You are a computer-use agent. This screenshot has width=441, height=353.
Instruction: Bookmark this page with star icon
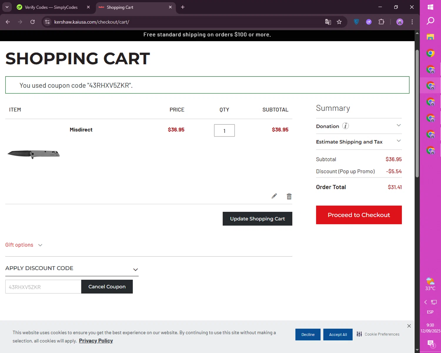coord(339,22)
